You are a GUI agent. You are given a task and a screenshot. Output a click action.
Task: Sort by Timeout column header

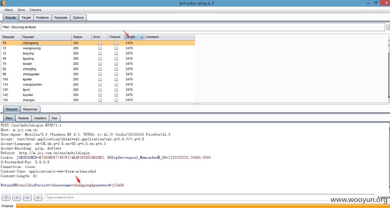(116, 37)
